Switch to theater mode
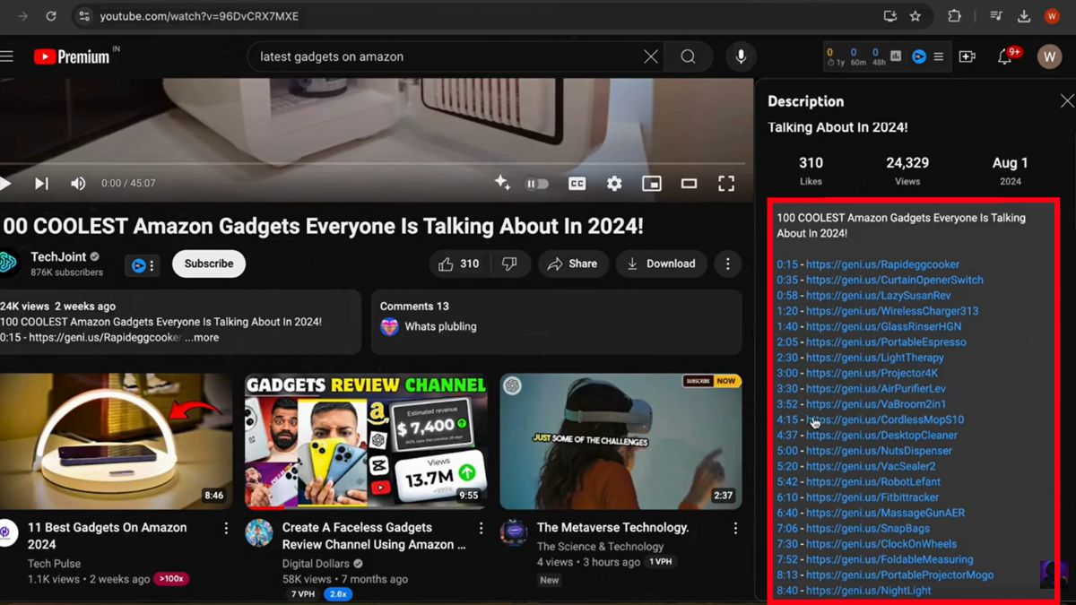 [689, 183]
